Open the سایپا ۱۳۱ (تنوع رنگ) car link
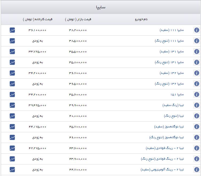 (169, 62)
